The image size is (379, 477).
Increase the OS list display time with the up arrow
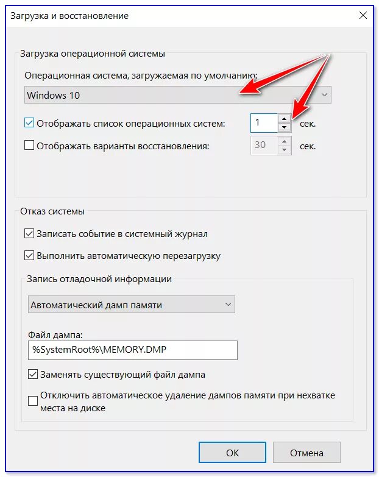pyautogui.click(x=284, y=119)
